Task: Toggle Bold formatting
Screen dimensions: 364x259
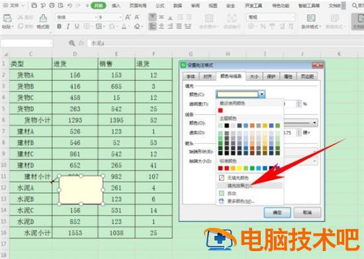Action: click(59, 26)
